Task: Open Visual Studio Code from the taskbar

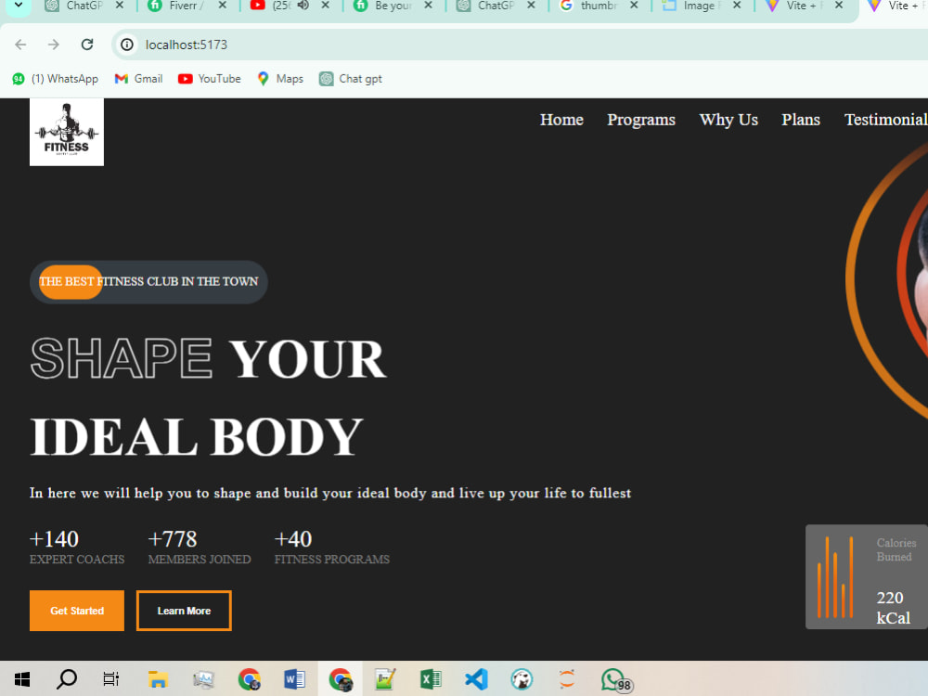Action: pos(476,679)
